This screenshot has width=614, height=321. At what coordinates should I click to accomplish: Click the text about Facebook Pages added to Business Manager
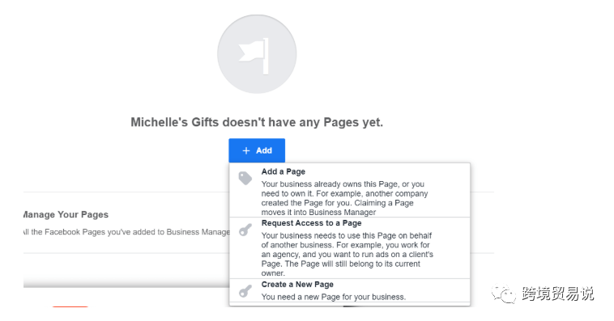pos(126,232)
